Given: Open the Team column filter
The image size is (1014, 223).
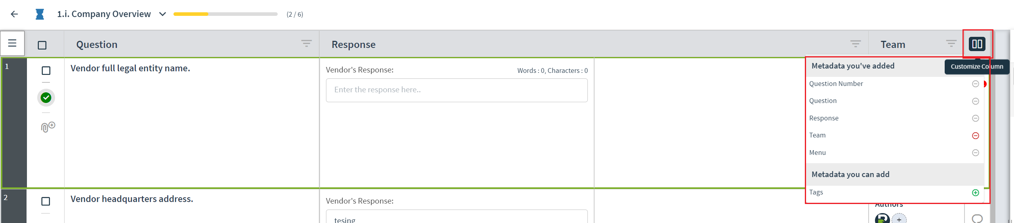Looking at the screenshot, I should tap(951, 43).
